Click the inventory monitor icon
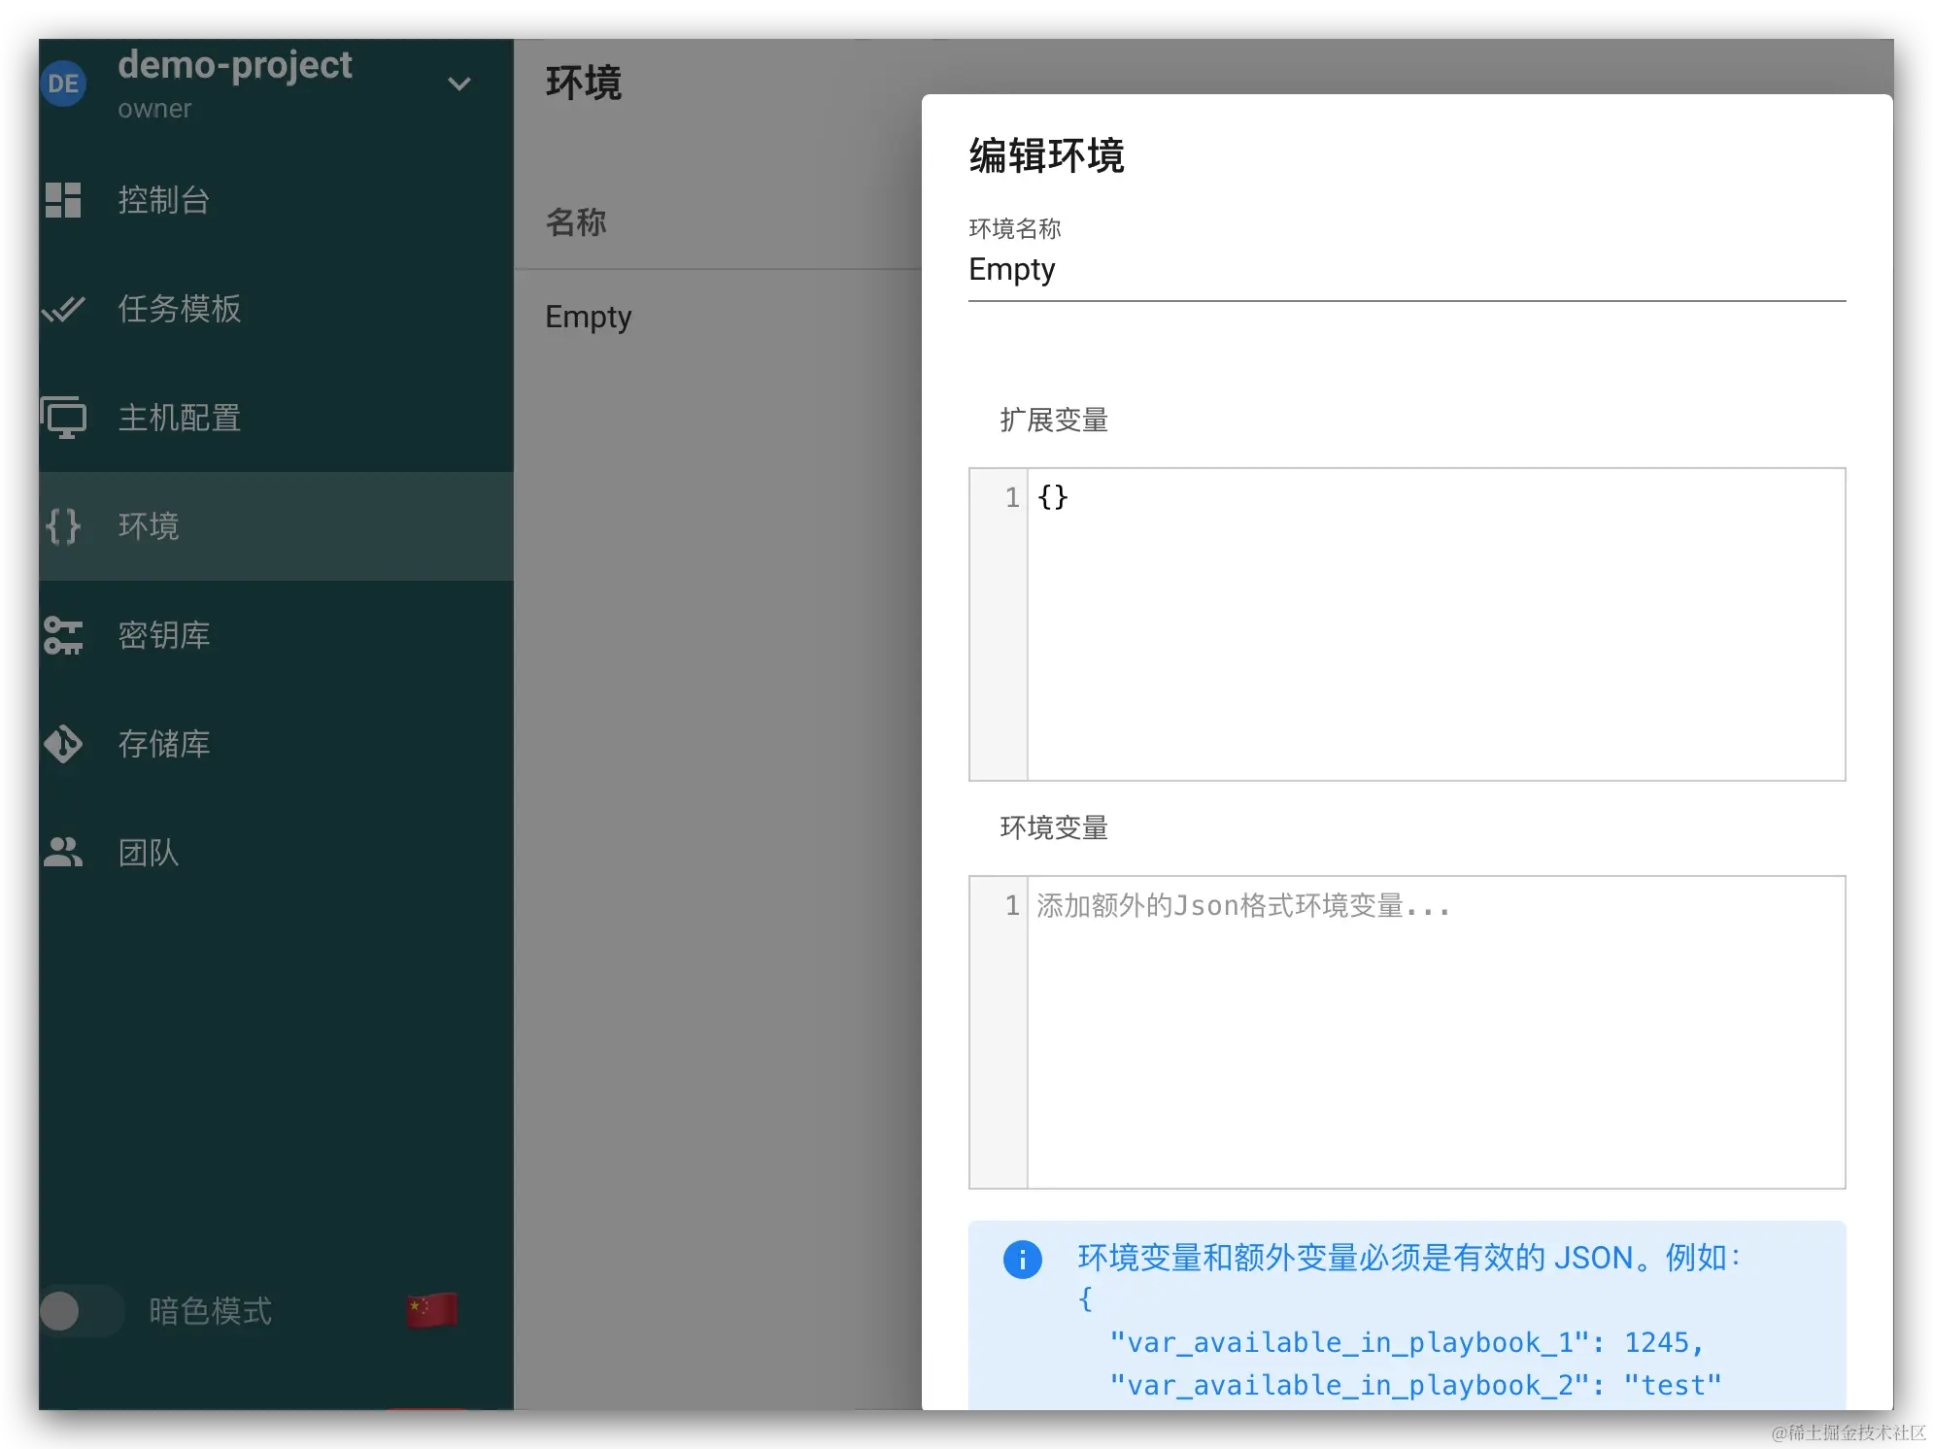The height and width of the screenshot is (1449, 1933). click(64, 418)
